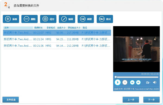Sort by the 视频时长 column header
The width and height of the screenshot is (163, 105).
39,28
